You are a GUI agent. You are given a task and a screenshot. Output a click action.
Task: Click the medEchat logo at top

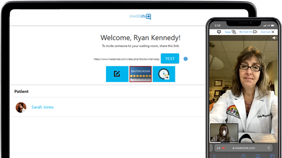point(140,17)
